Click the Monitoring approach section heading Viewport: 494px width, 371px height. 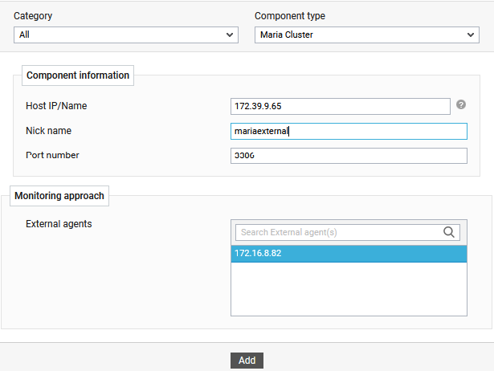[x=59, y=195]
